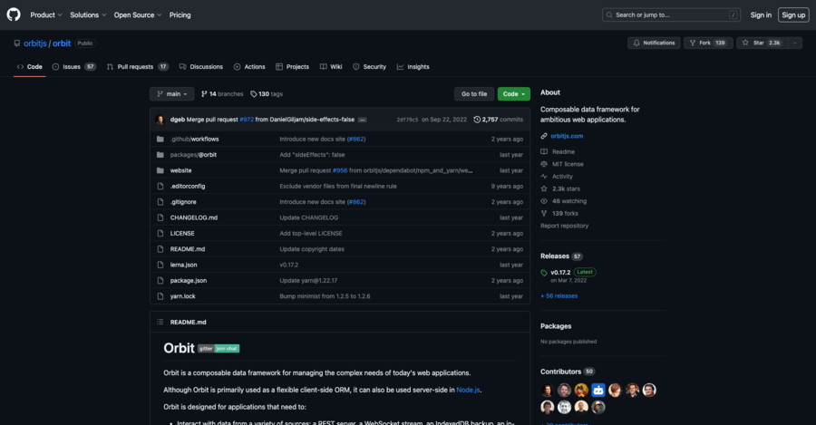Switch to the Pull requests tab

pos(138,66)
